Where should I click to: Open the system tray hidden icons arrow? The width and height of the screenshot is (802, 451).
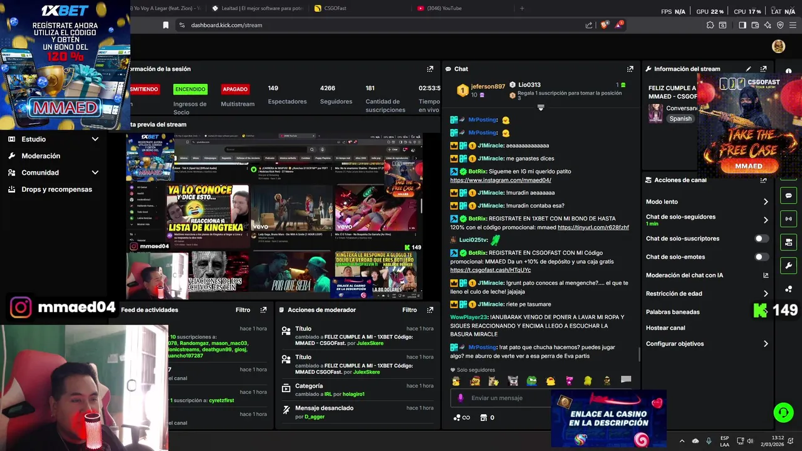682,441
